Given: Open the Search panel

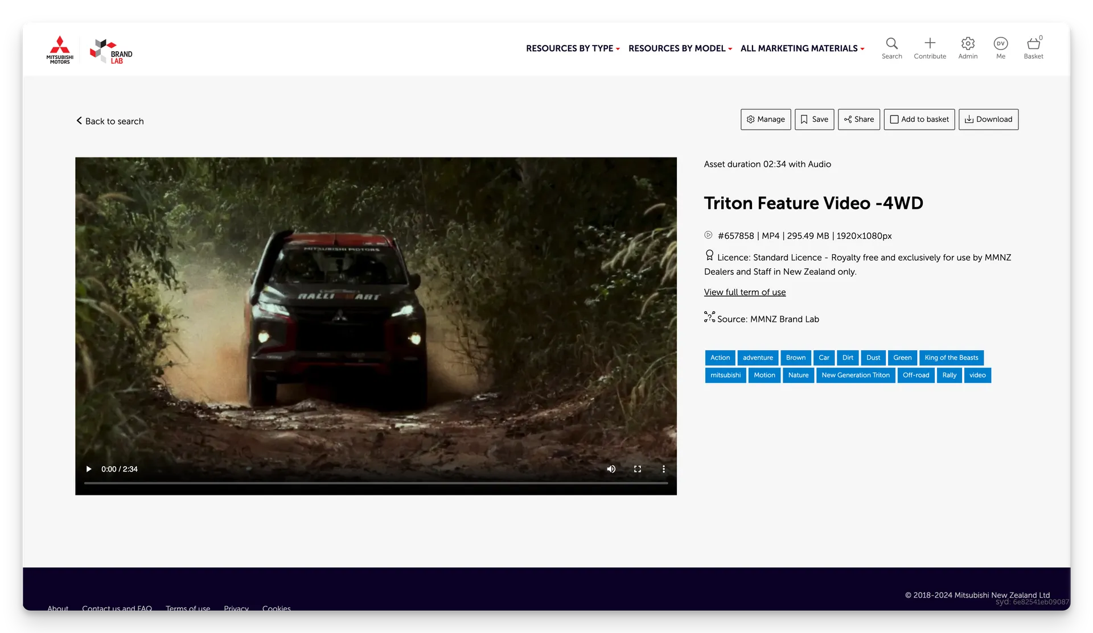Looking at the screenshot, I should [891, 48].
